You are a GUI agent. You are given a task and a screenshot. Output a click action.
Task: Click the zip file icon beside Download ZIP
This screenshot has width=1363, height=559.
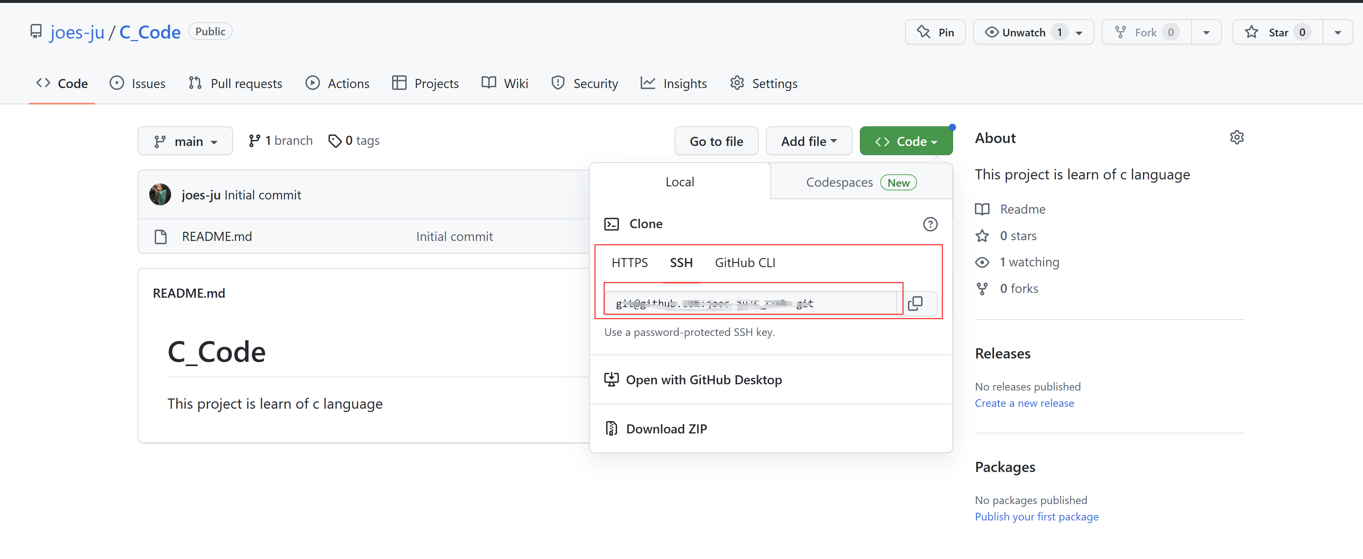(611, 428)
